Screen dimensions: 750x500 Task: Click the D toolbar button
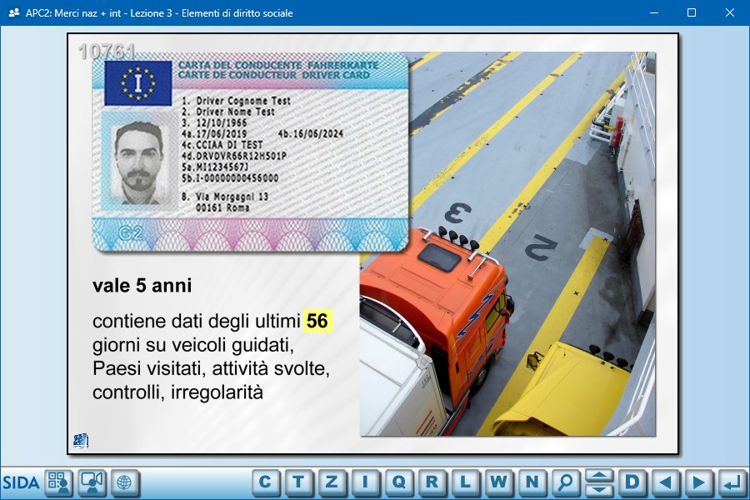tap(632, 482)
